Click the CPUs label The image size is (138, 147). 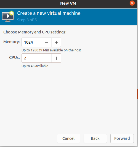pyautogui.click(x=15, y=57)
